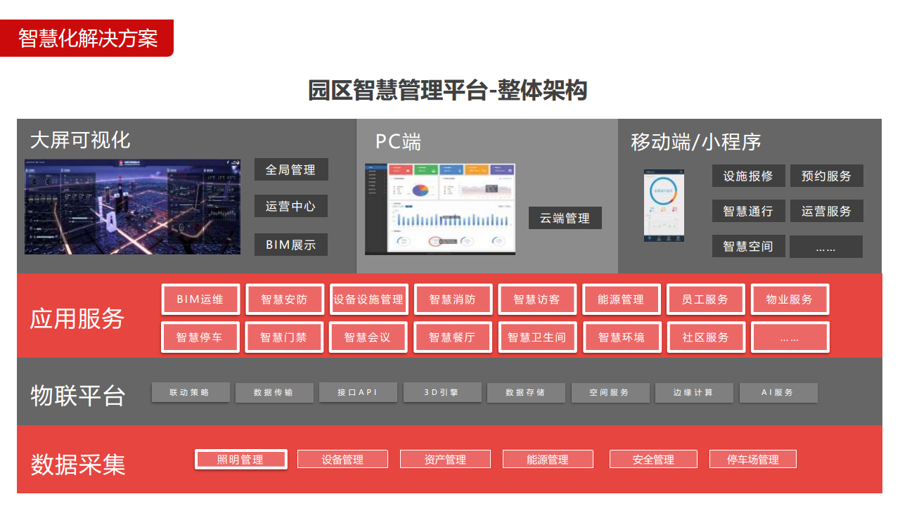Select the 物业服务 service box
The height and width of the screenshot is (506, 900).
pos(790,299)
